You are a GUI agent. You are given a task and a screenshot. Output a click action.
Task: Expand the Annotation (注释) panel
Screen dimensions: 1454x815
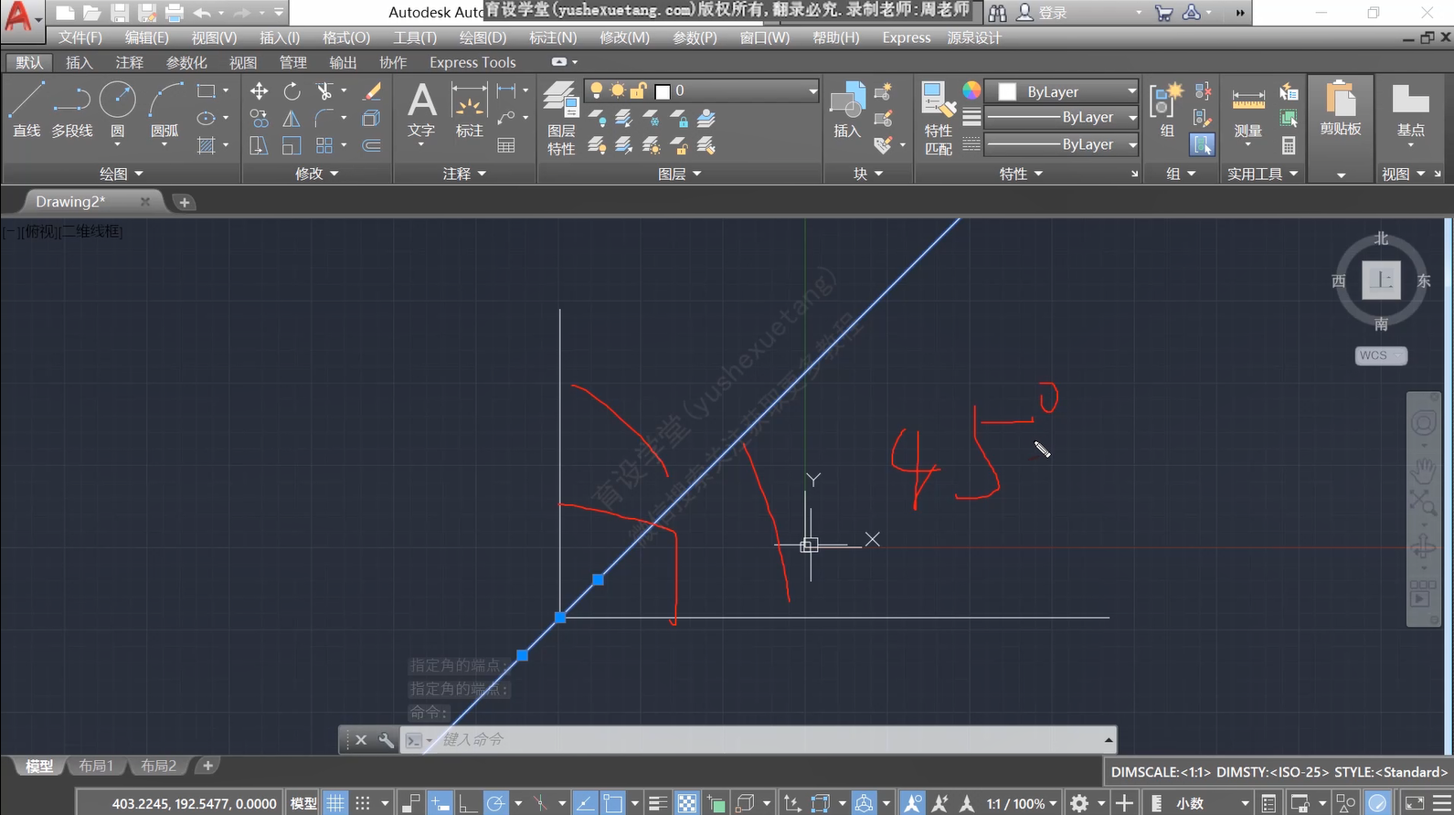(464, 174)
